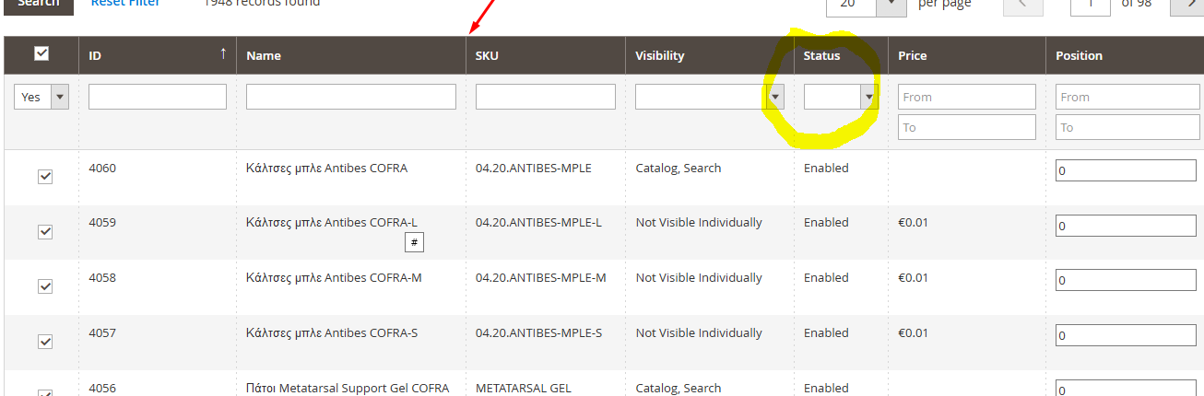The image size is (1204, 396).
Task: Click the Search button
Action: click(38, 4)
